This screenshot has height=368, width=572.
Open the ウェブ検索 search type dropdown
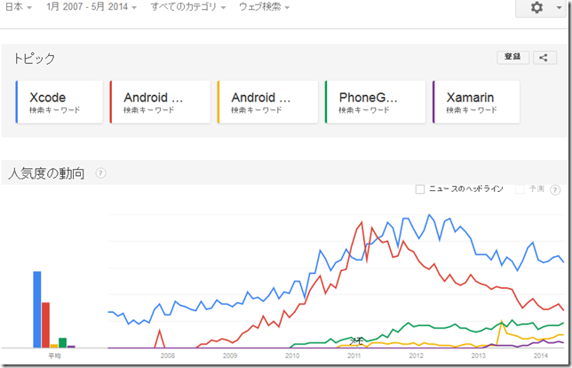point(264,6)
